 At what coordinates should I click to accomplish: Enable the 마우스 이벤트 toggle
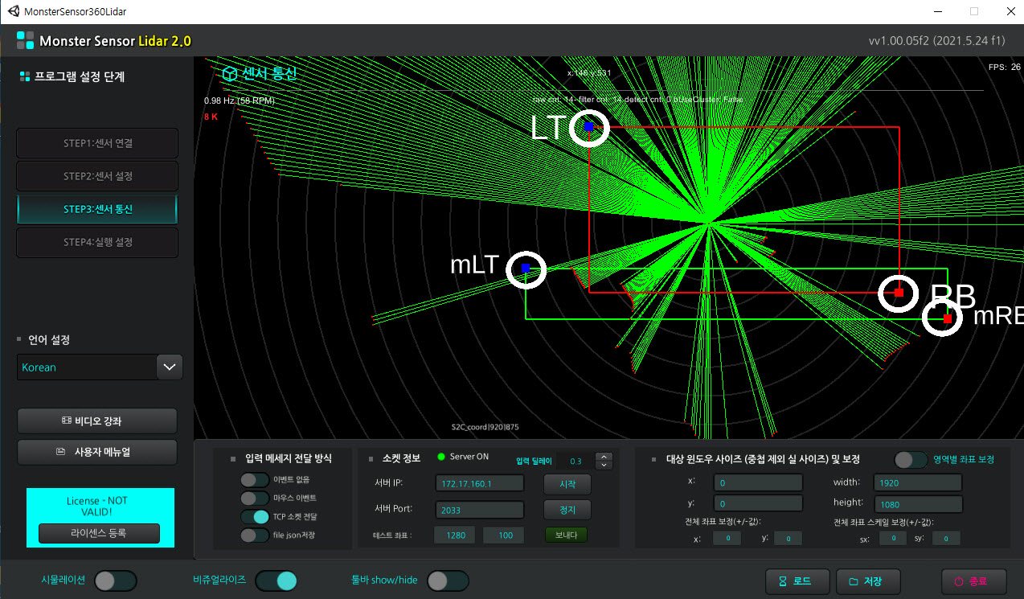[255, 498]
